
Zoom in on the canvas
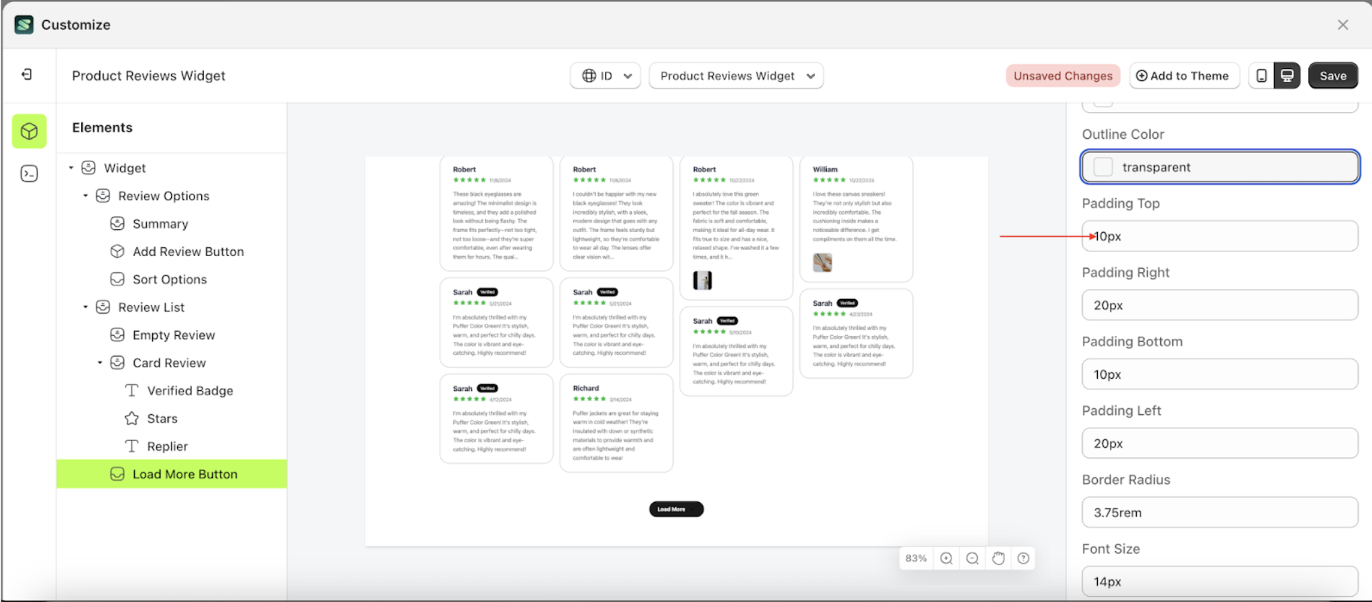coord(946,558)
